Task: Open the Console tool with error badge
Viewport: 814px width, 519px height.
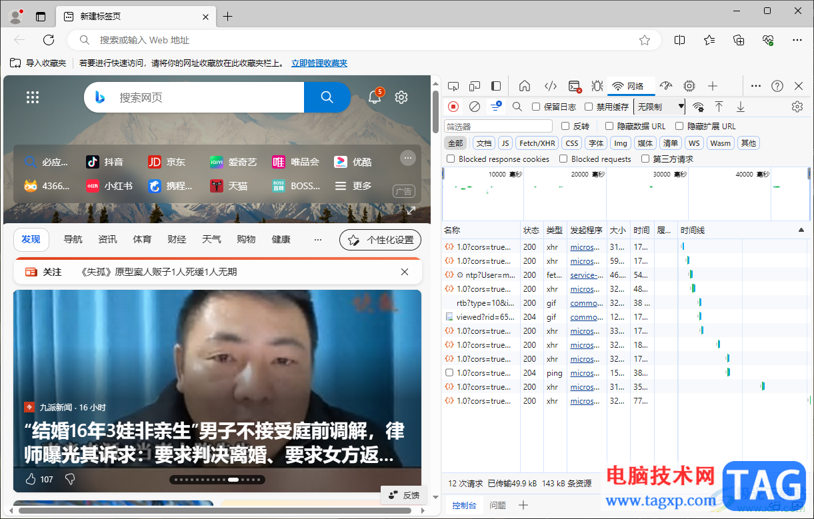Action: click(575, 86)
